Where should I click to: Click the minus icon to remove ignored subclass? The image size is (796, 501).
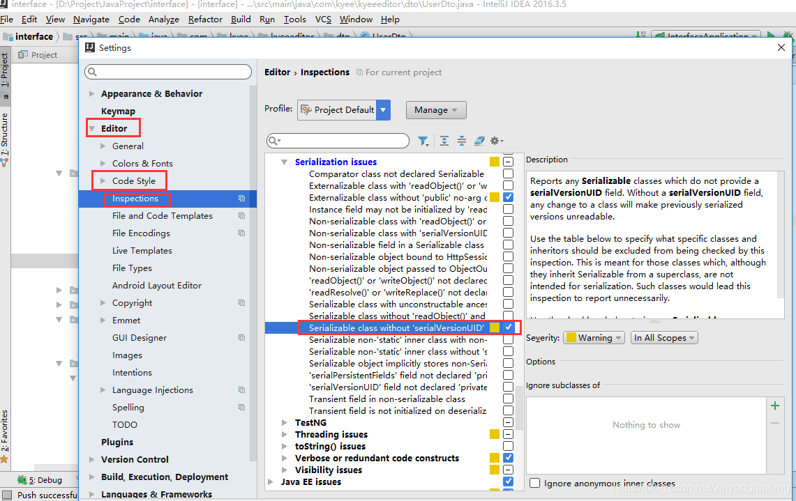click(x=774, y=423)
